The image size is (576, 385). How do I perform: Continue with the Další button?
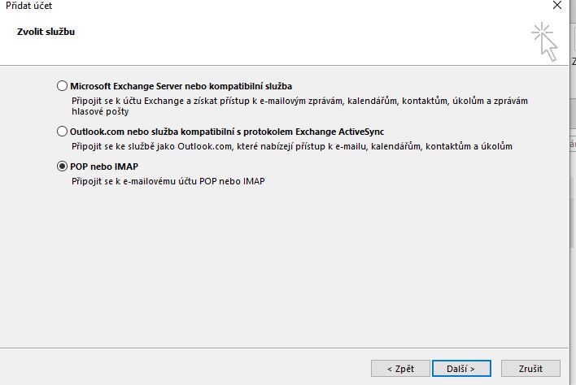(460, 368)
